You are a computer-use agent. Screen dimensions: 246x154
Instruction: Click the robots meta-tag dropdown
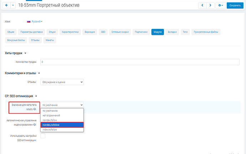[x=62, y=105]
